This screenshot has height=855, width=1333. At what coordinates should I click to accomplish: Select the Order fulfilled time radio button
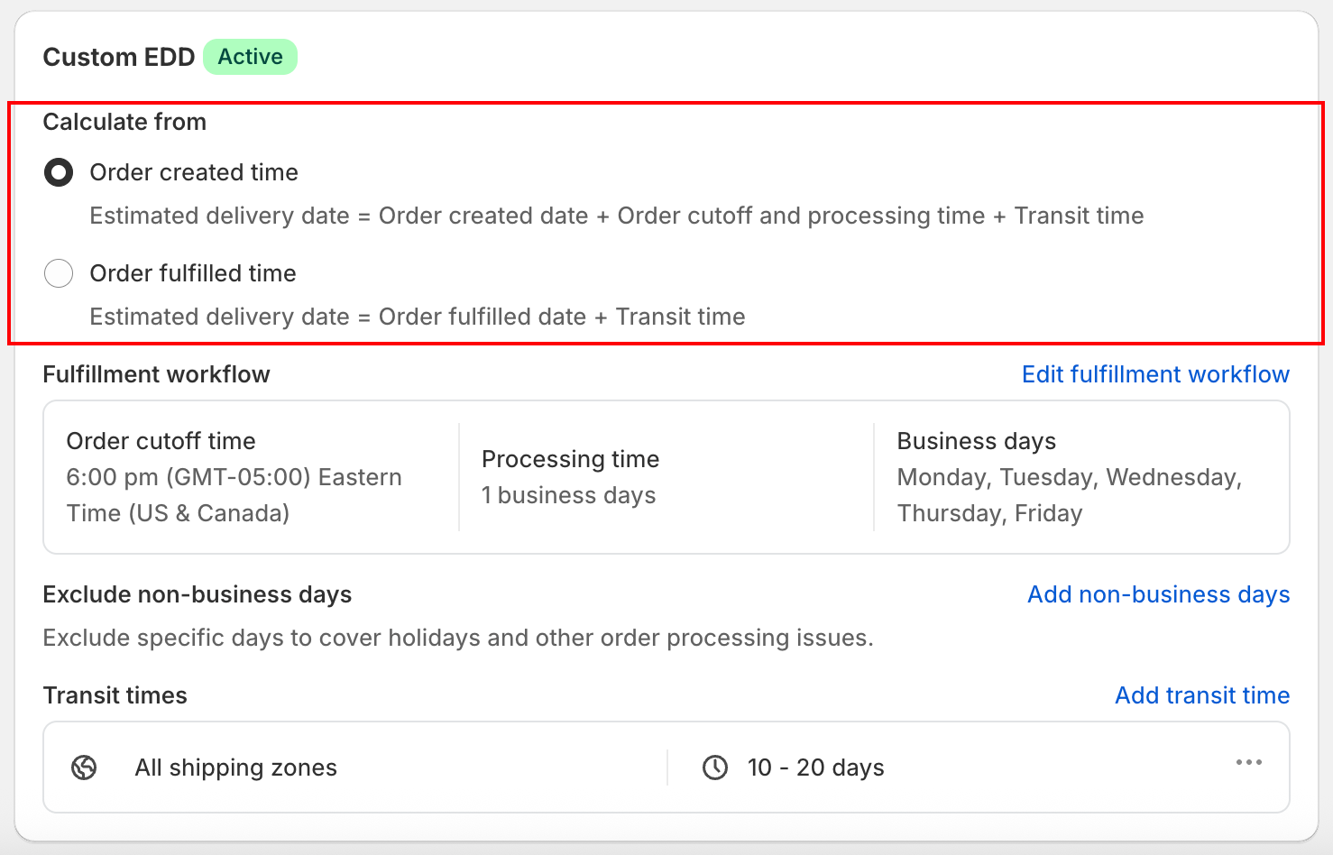[x=59, y=273]
